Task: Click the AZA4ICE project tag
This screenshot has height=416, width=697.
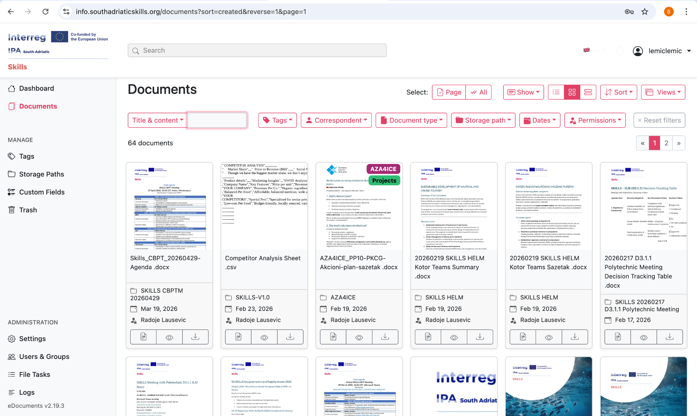Action: point(383,169)
